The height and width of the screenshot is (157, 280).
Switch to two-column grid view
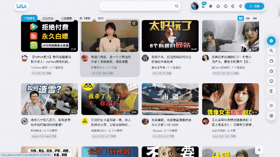coord(248,18)
